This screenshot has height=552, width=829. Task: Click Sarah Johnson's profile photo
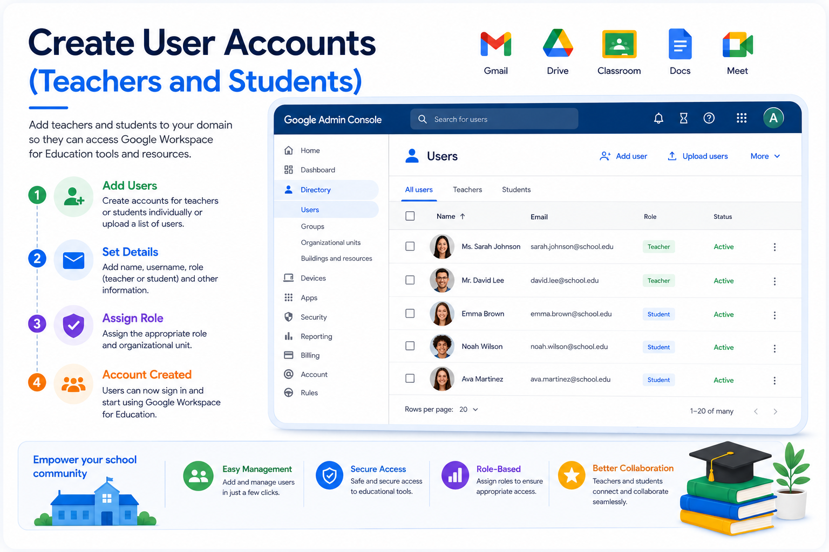[x=442, y=247]
